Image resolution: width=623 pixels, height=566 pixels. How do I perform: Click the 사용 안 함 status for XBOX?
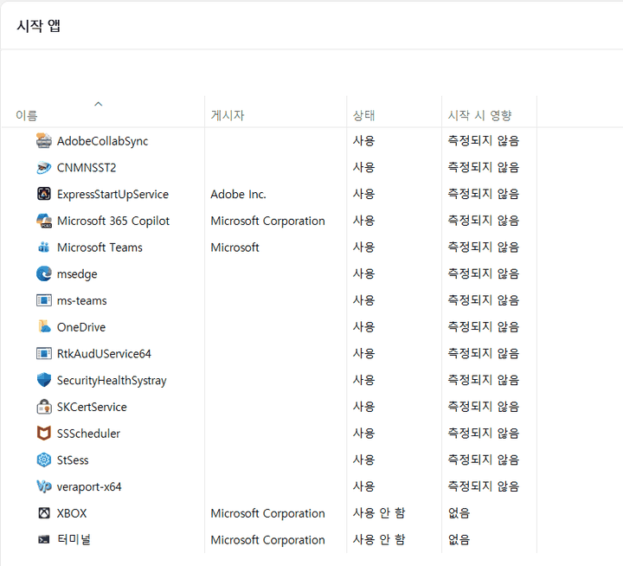coord(379,512)
